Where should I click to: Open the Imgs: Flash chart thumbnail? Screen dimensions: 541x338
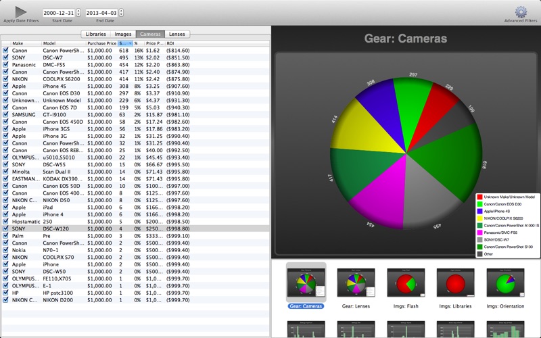pos(406,283)
